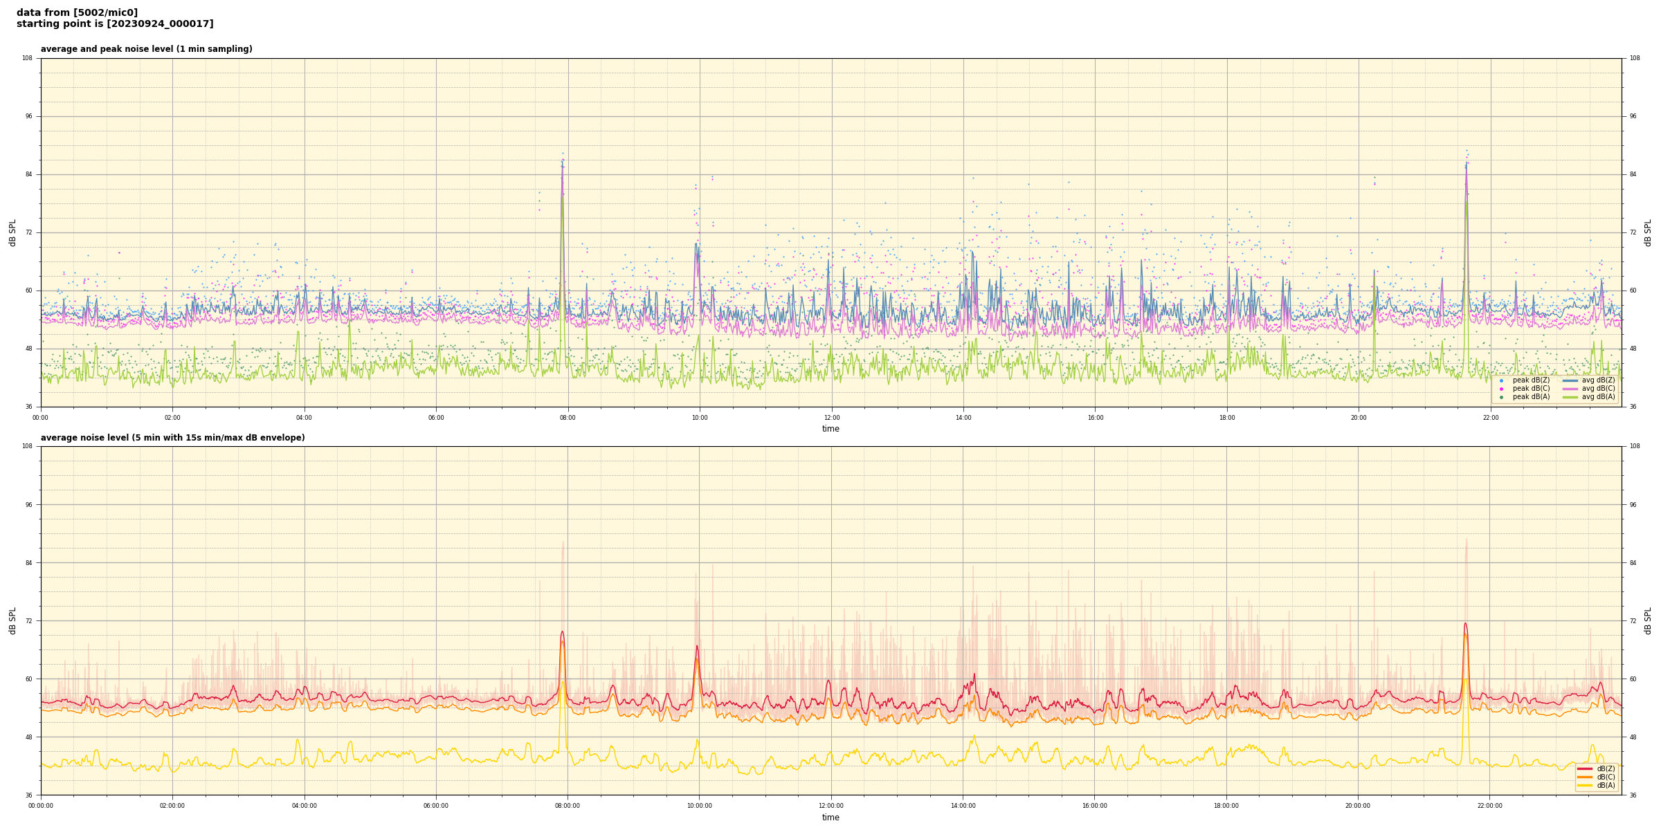Click the yellow dB(A) swatch in bottom legend
The image size is (1661, 830).
(x=1585, y=785)
